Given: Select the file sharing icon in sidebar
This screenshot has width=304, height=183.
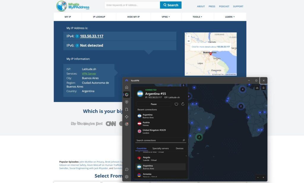Looking at the screenshot, I should click(127, 109).
